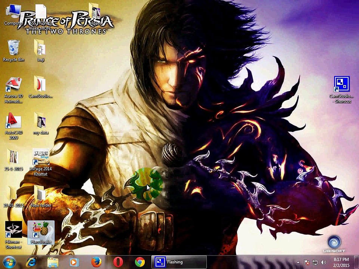The image size is (359, 269).
Task: Select the Aurora 3D Animation shortcut
Action: [x=13, y=90]
